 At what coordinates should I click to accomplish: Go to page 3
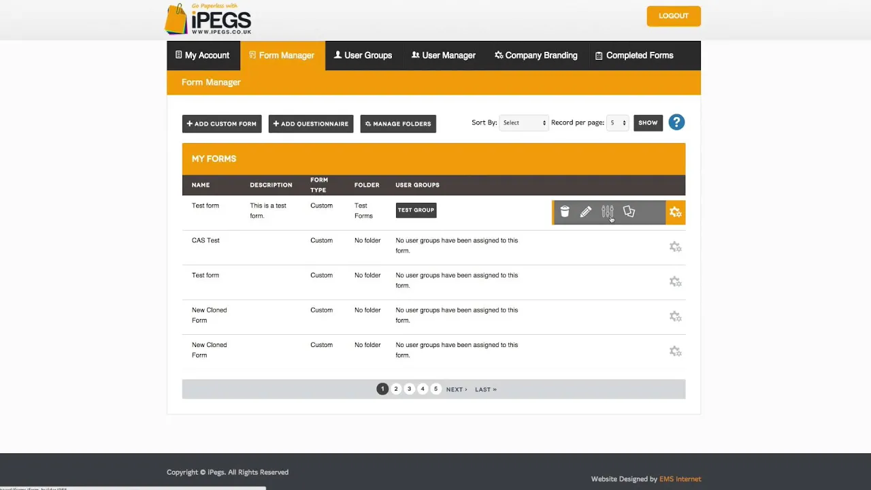click(409, 389)
